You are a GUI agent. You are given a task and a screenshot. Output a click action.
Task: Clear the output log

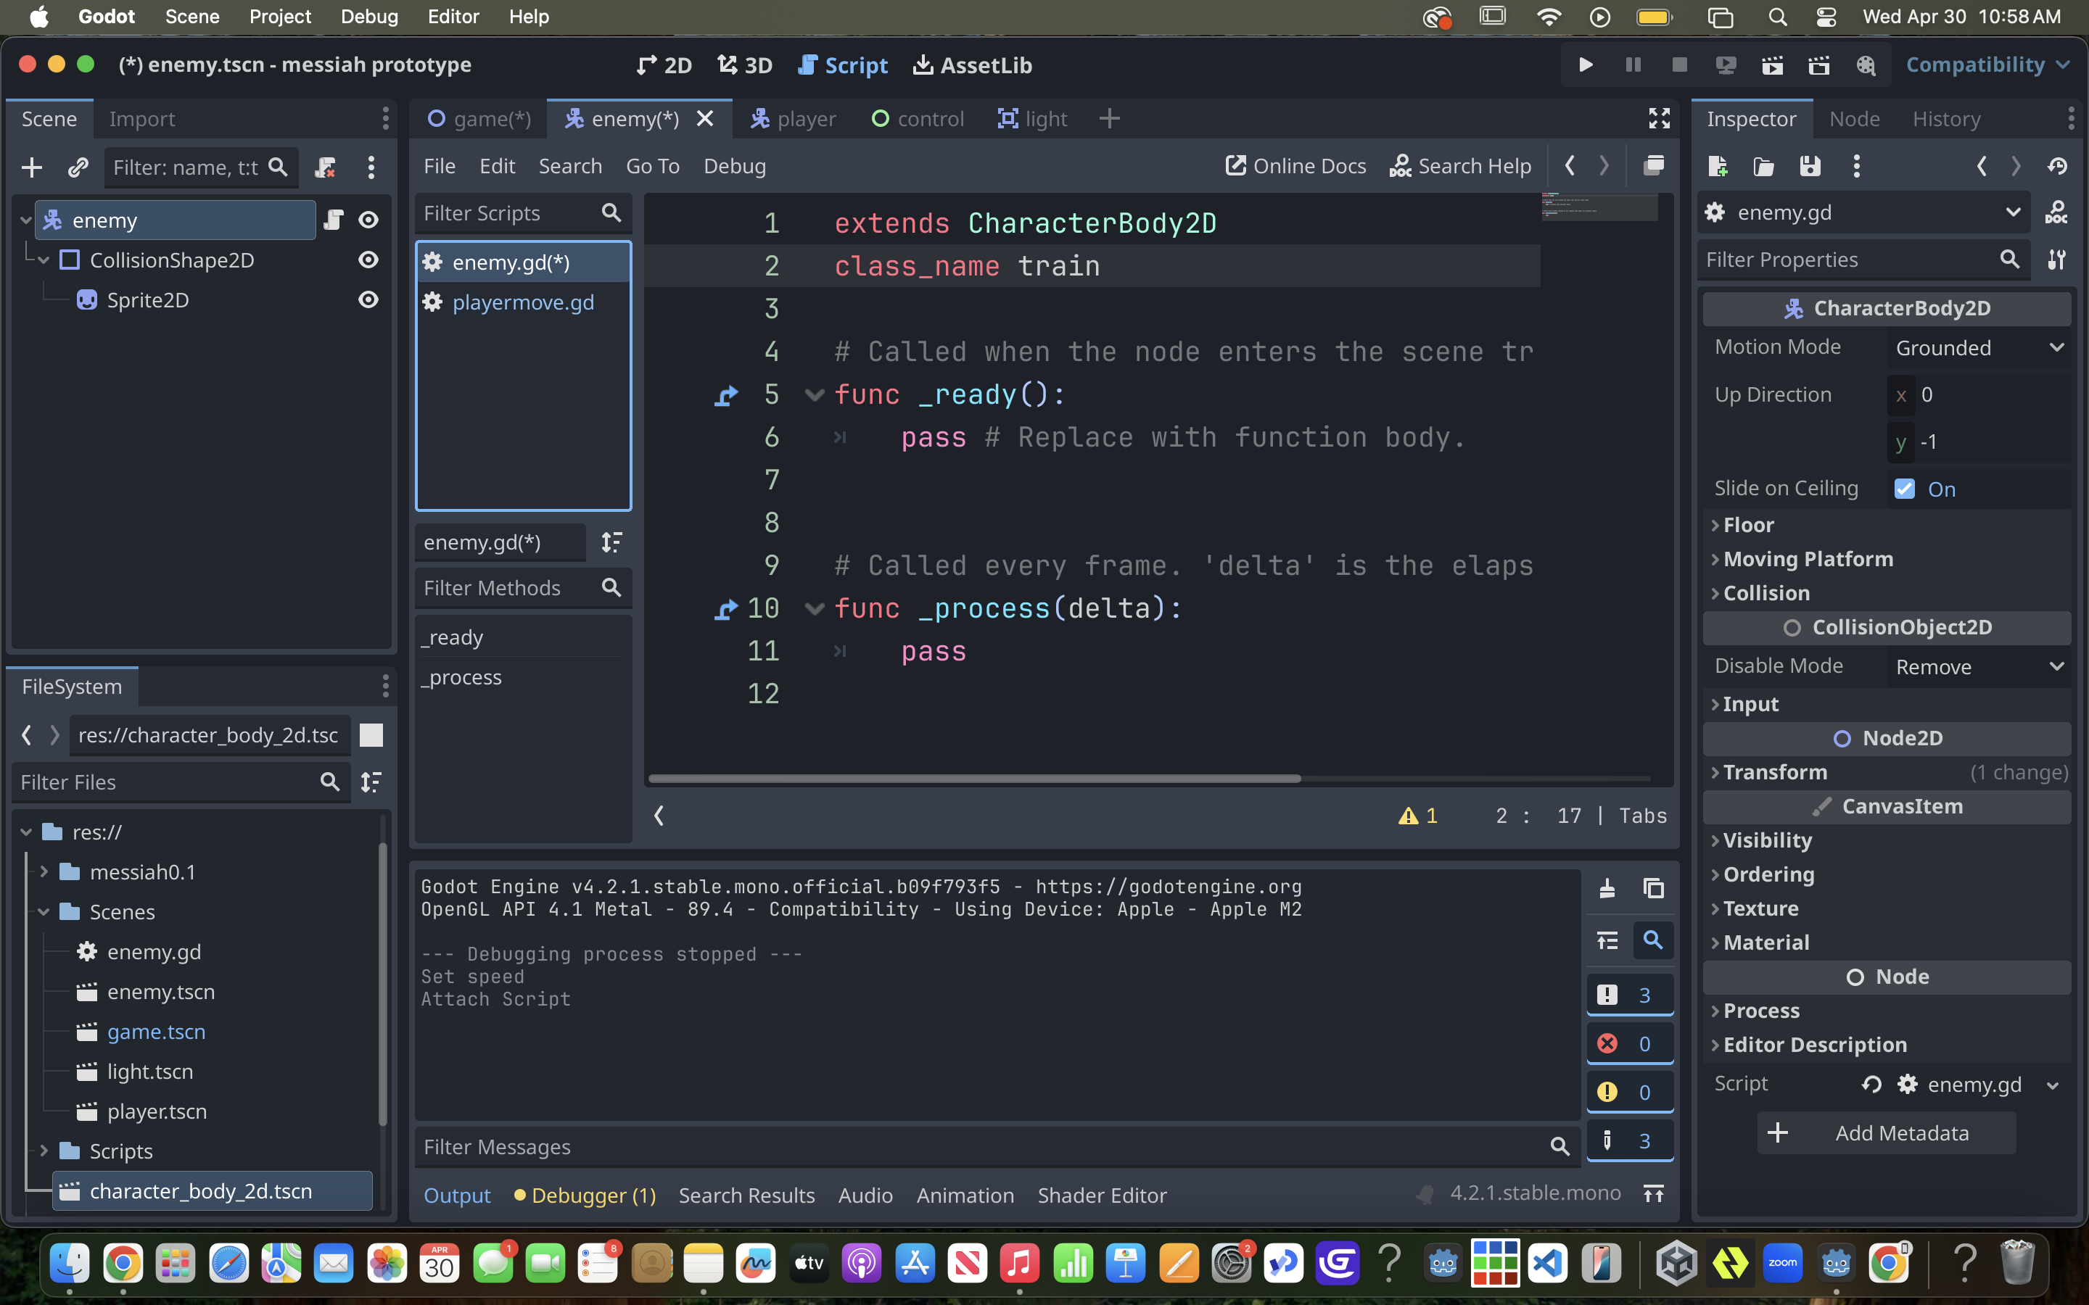[x=1607, y=888]
